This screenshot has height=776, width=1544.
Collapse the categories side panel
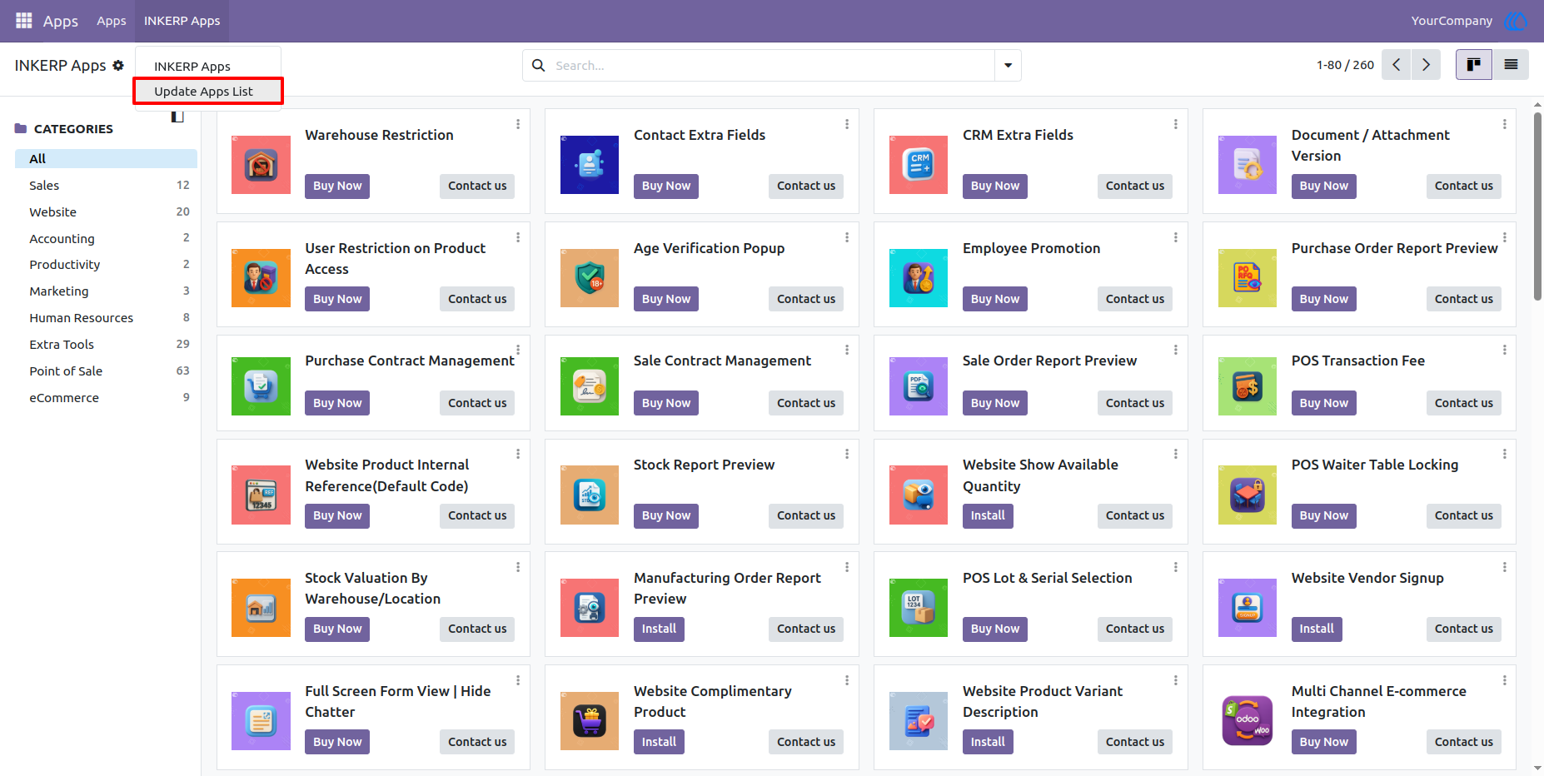click(x=177, y=116)
